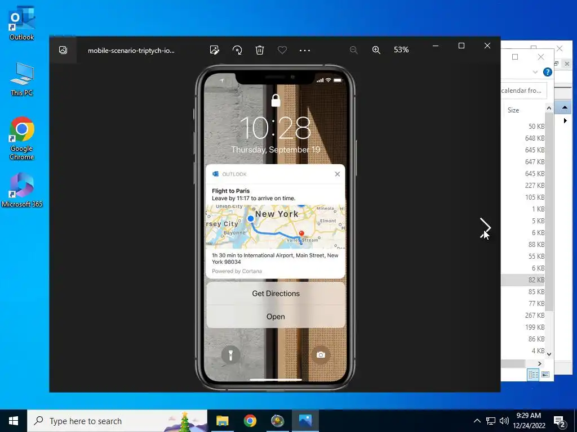Open the network tray icon
577x432 pixels.
[x=491, y=421]
